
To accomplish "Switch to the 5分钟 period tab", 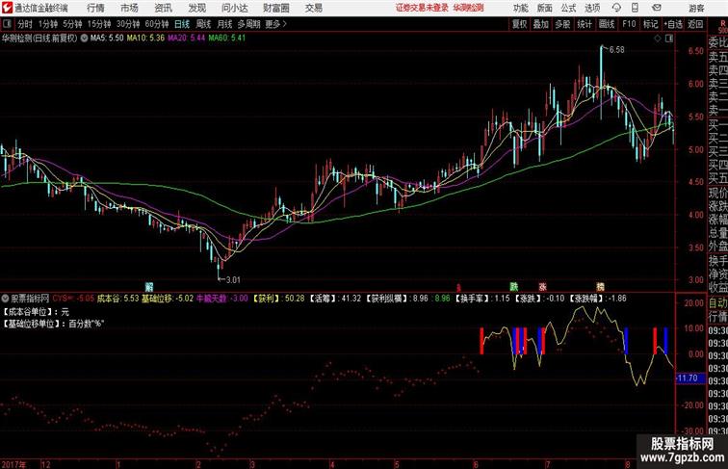I will [x=72, y=24].
